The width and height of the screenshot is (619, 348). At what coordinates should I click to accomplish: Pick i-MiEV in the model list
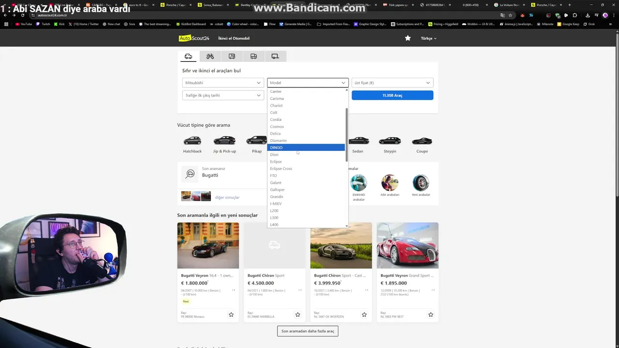tap(306, 203)
